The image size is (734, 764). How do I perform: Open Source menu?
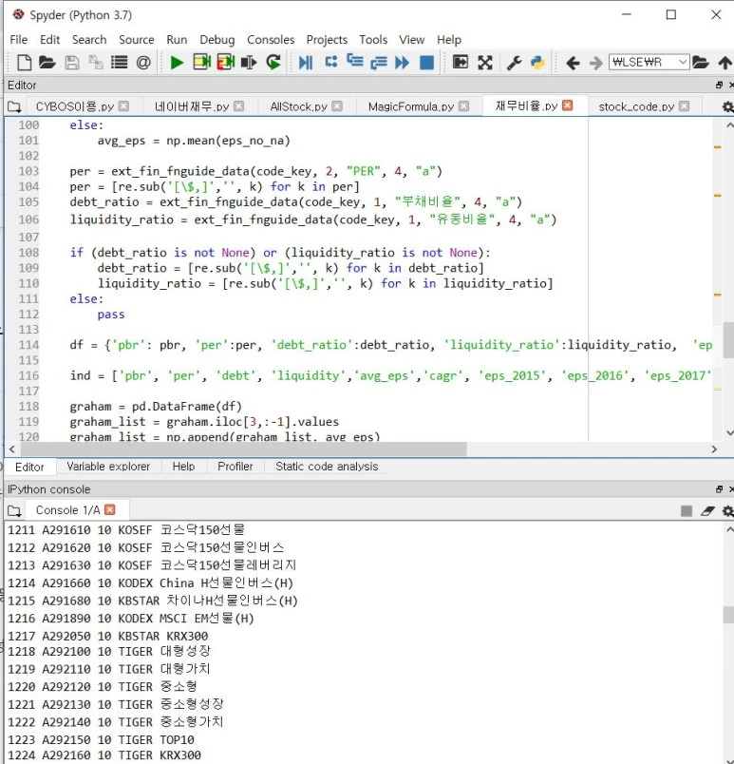click(137, 40)
